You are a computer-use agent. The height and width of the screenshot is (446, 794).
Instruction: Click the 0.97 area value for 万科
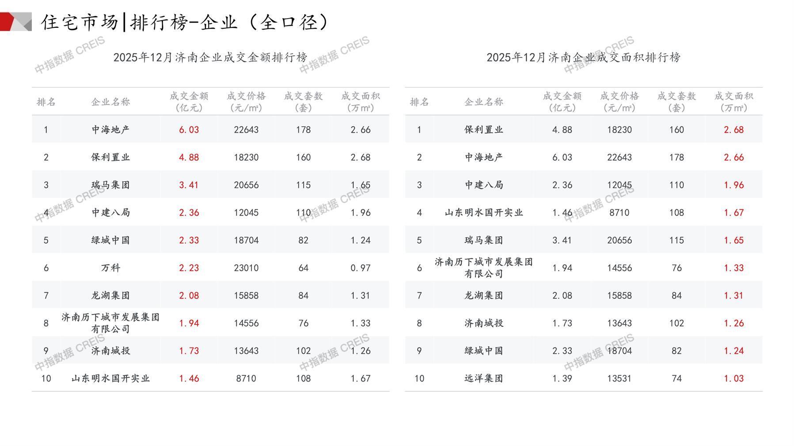pyautogui.click(x=360, y=268)
